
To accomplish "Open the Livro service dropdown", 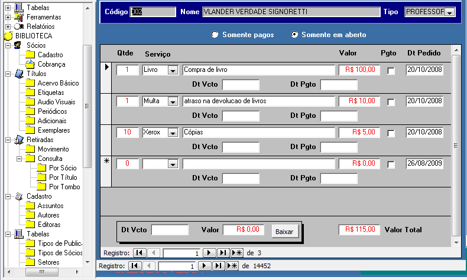I will click(x=173, y=70).
